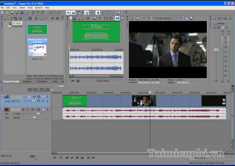Click the Play button in the trimmer
The height and width of the screenshot is (166, 235).
pos(73,80)
